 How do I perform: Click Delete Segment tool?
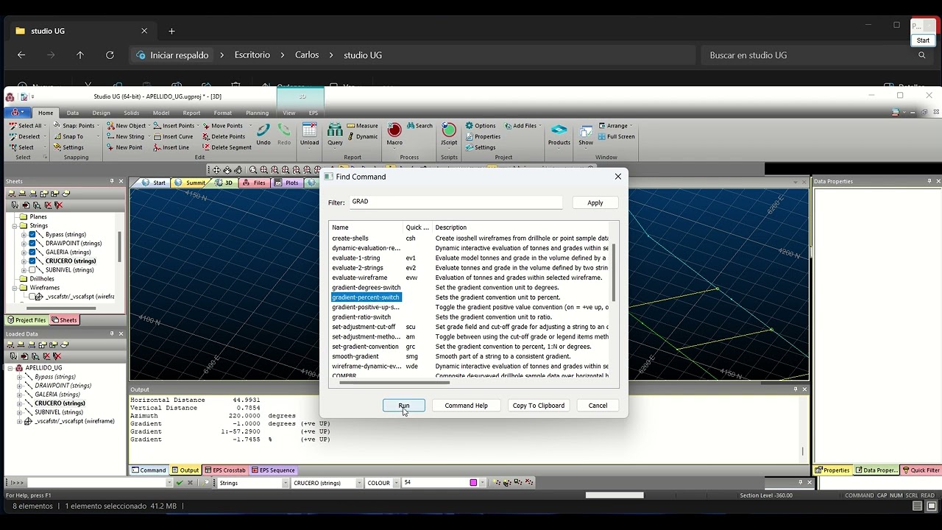[x=227, y=147]
